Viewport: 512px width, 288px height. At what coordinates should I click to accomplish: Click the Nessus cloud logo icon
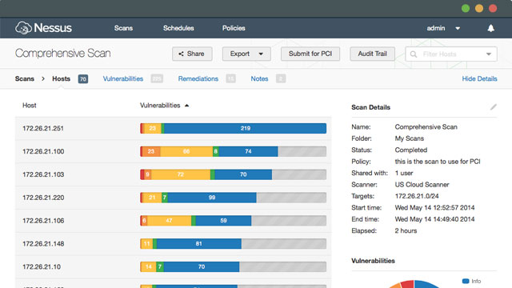click(x=23, y=28)
